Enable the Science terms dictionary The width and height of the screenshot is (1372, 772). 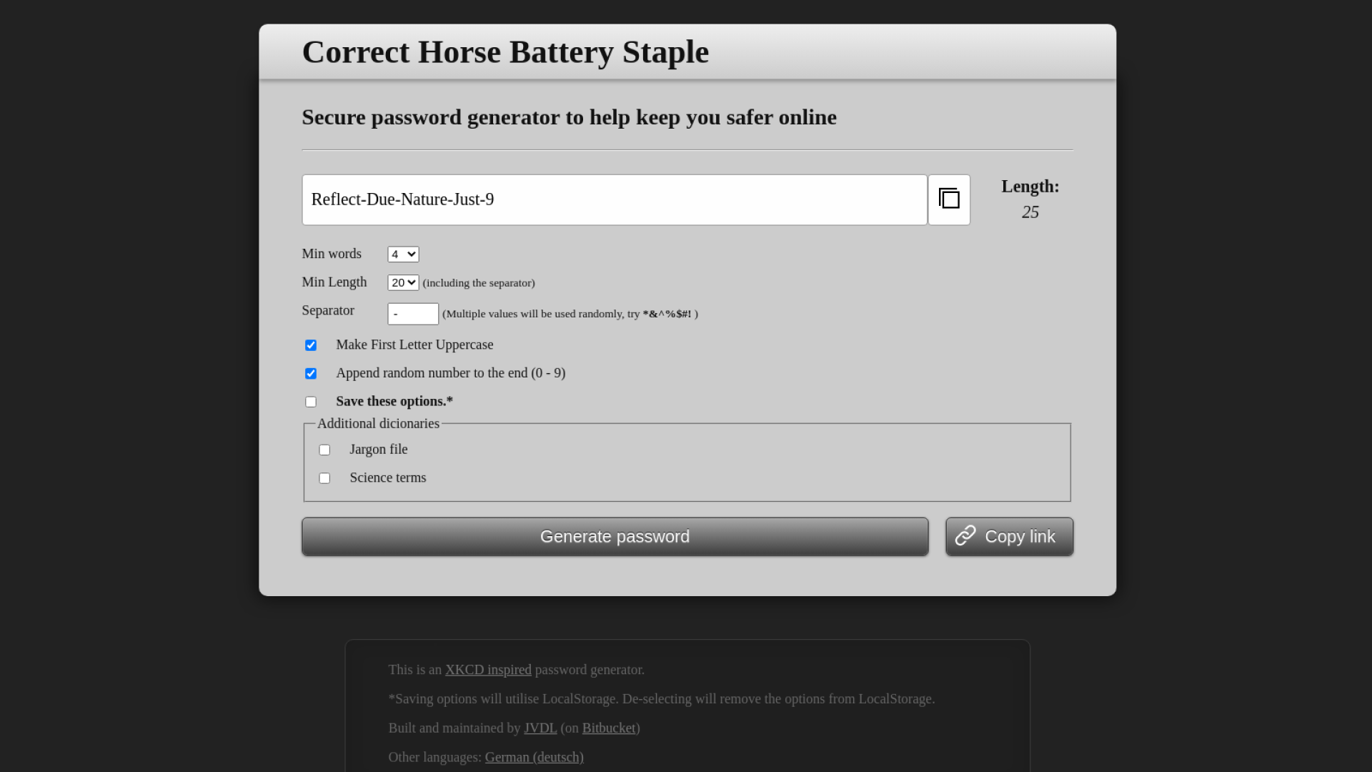325,477
